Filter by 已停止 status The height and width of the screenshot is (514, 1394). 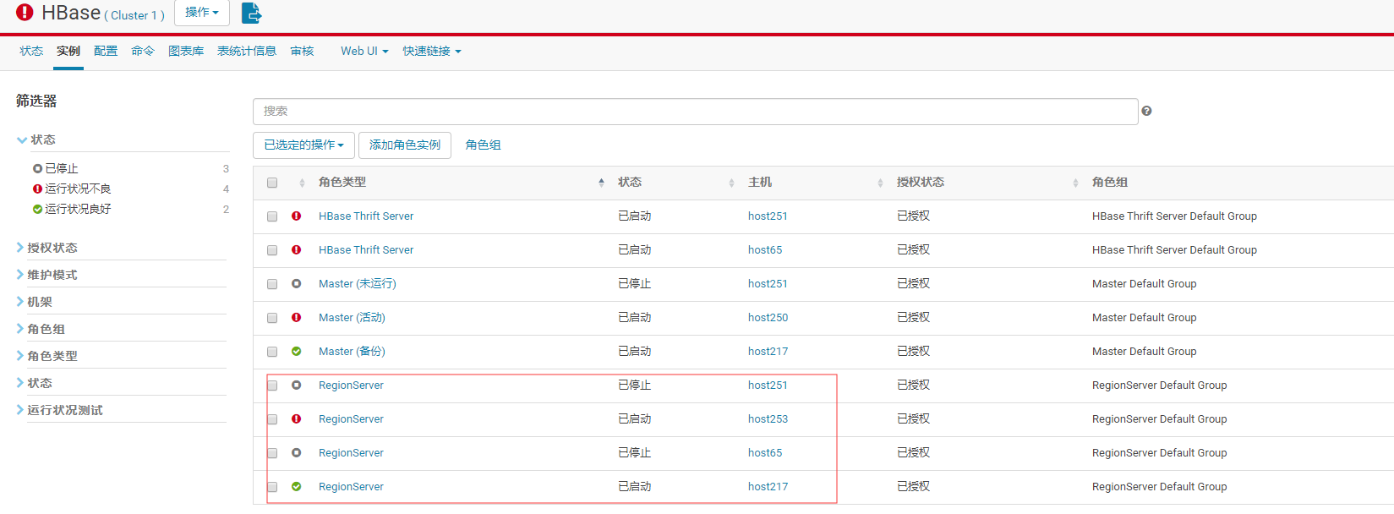62,168
